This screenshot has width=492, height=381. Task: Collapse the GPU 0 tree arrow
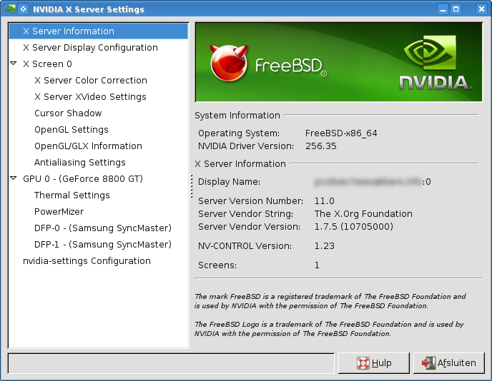tap(14, 178)
